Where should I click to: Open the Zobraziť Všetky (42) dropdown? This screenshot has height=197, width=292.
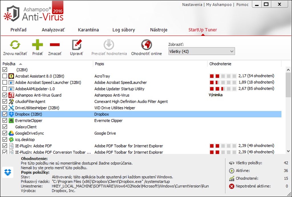(202, 52)
